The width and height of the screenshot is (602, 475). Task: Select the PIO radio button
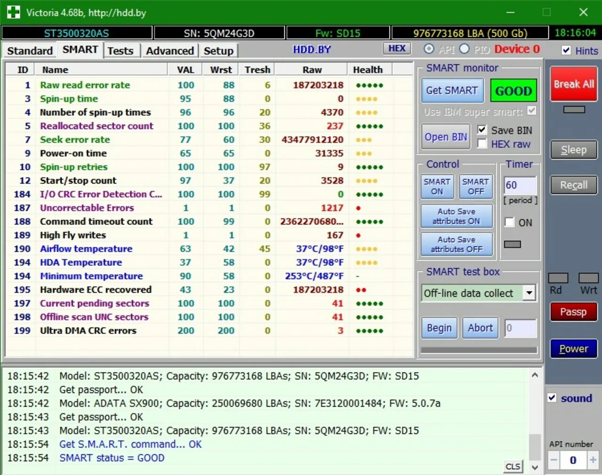tap(465, 49)
